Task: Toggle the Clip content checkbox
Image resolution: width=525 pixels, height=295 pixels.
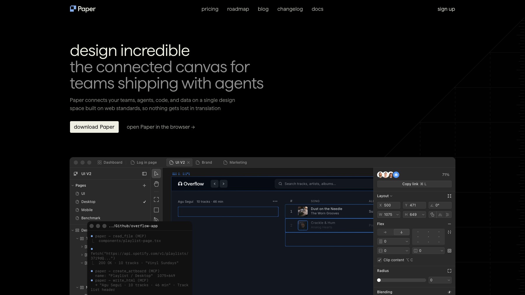Action: [x=379, y=260]
